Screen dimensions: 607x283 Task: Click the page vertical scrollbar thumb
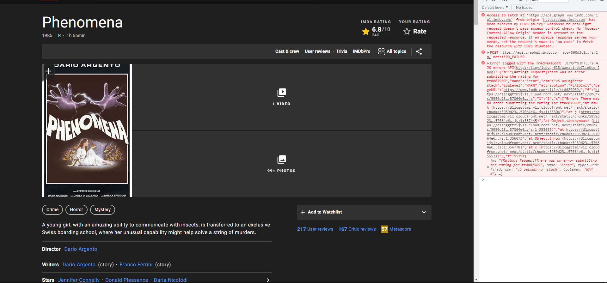(476, 12)
